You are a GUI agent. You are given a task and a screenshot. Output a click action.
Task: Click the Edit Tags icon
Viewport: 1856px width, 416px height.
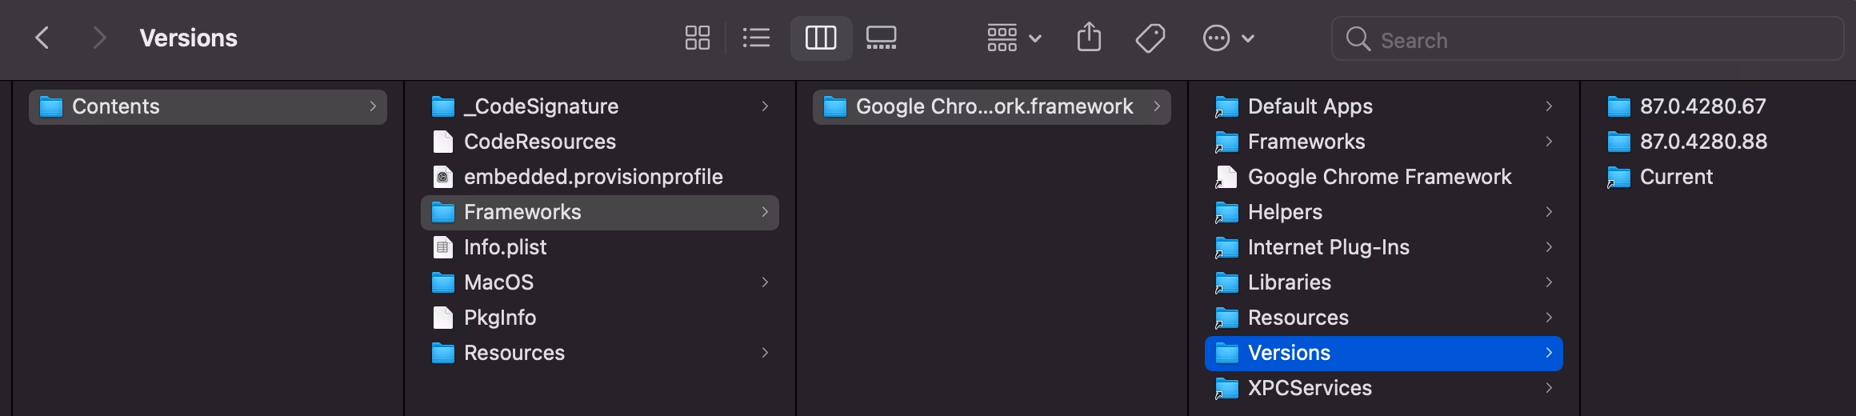pyautogui.click(x=1150, y=38)
